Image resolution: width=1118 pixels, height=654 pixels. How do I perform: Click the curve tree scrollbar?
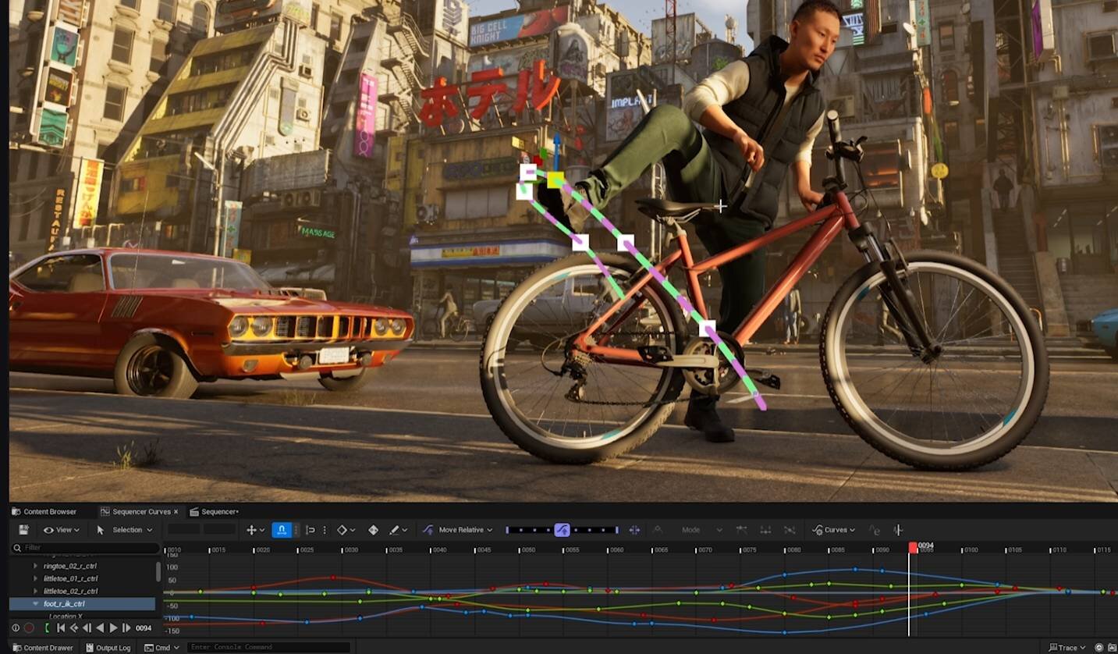(158, 572)
